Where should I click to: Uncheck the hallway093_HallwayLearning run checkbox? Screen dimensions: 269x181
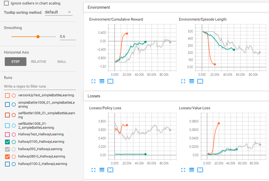pyautogui.click(x=7, y=149)
